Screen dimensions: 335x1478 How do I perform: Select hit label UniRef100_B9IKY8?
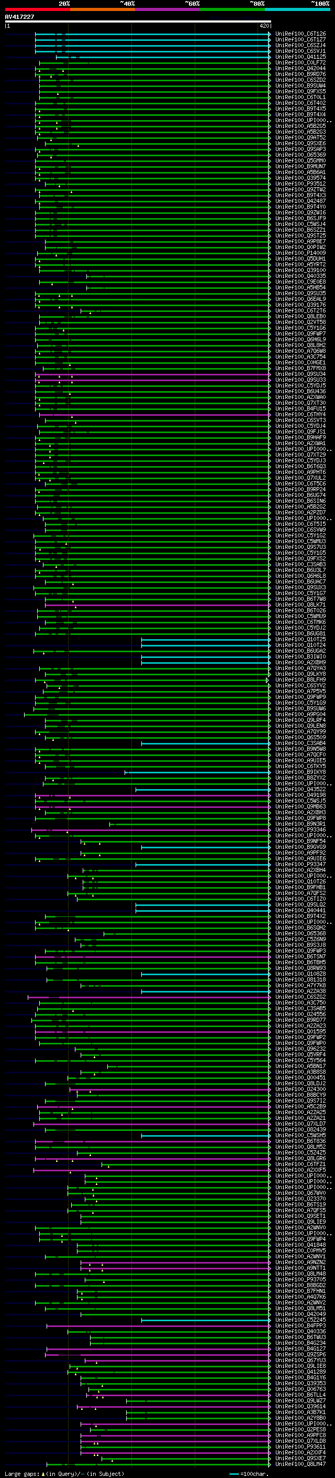coord(300,772)
